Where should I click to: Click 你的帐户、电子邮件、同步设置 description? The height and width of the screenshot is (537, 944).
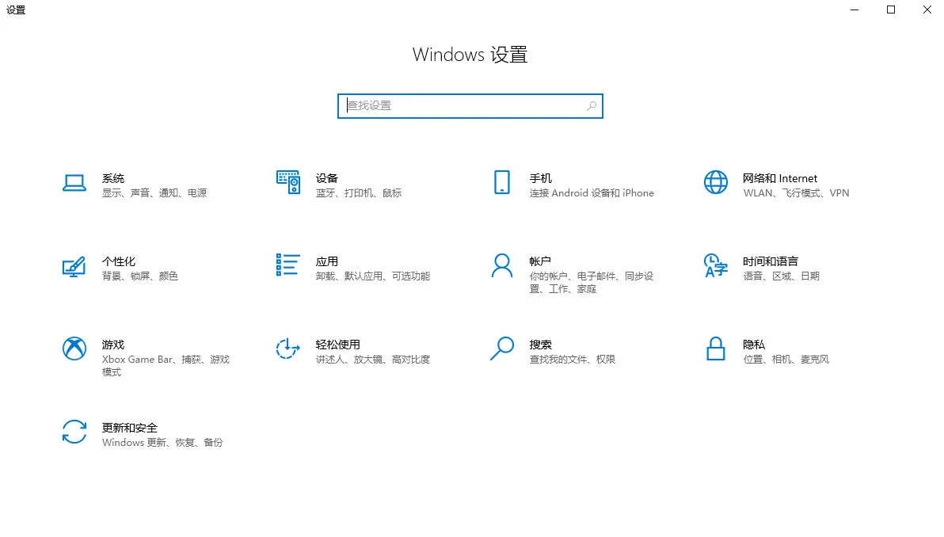[592, 282]
